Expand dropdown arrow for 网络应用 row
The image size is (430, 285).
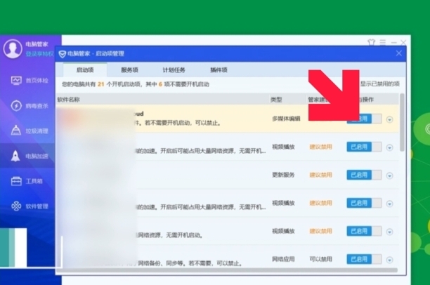click(x=389, y=260)
